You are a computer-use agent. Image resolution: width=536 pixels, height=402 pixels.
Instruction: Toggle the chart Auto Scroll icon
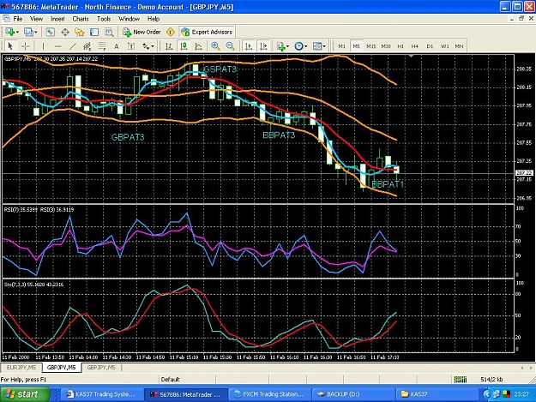pos(249,46)
